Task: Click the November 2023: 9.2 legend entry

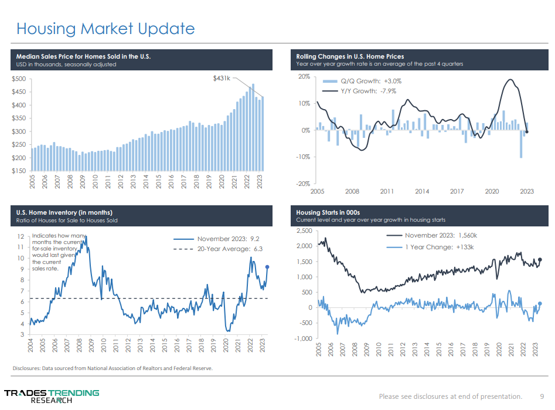Action: [x=217, y=239]
